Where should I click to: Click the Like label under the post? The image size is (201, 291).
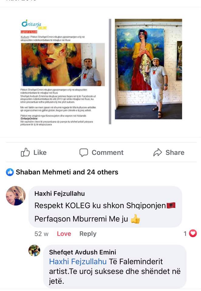click(40, 152)
